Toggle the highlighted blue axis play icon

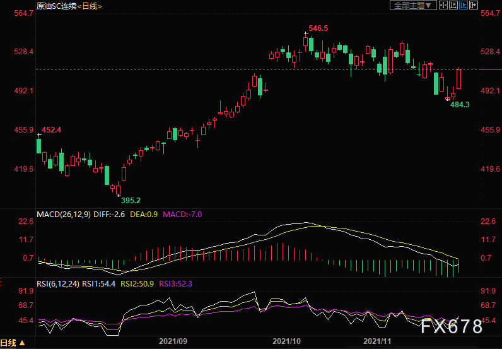point(464,5)
